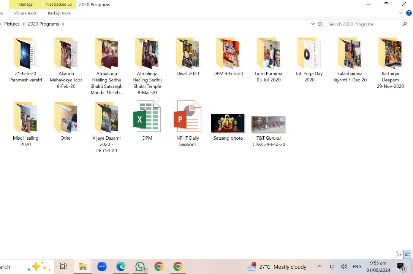Click the refresh button beside address bar
Image resolution: width=413 pixels, height=274 pixels.
click(x=320, y=24)
